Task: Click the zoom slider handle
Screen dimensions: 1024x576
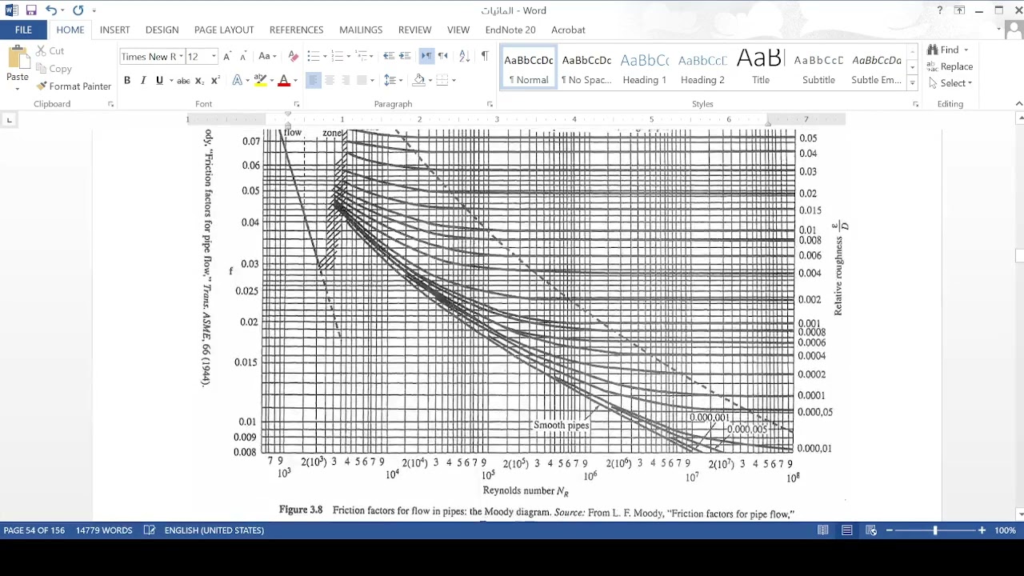Action: [935, 530]
